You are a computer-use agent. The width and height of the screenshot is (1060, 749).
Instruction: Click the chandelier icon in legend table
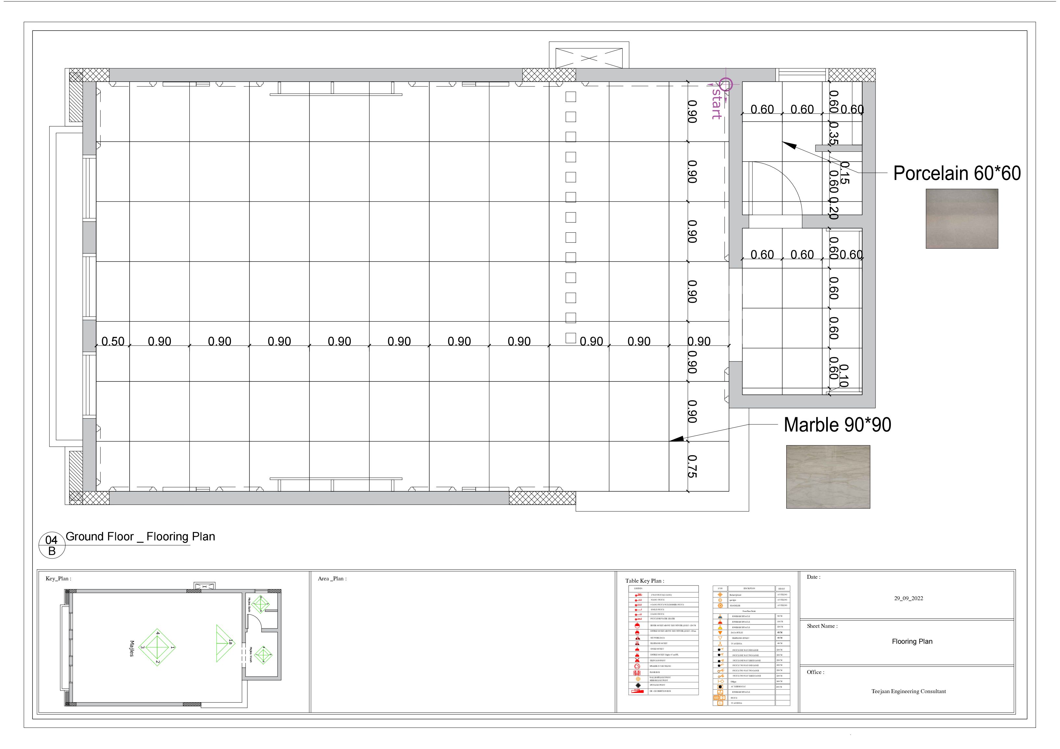tap(720, 606)
